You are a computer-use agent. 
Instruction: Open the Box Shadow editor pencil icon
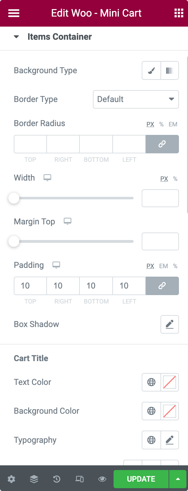pyautogui.click(x=170, y=324)
